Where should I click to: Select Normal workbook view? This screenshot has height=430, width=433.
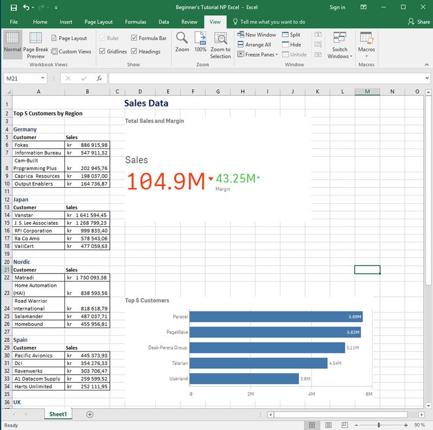(12, 45)
